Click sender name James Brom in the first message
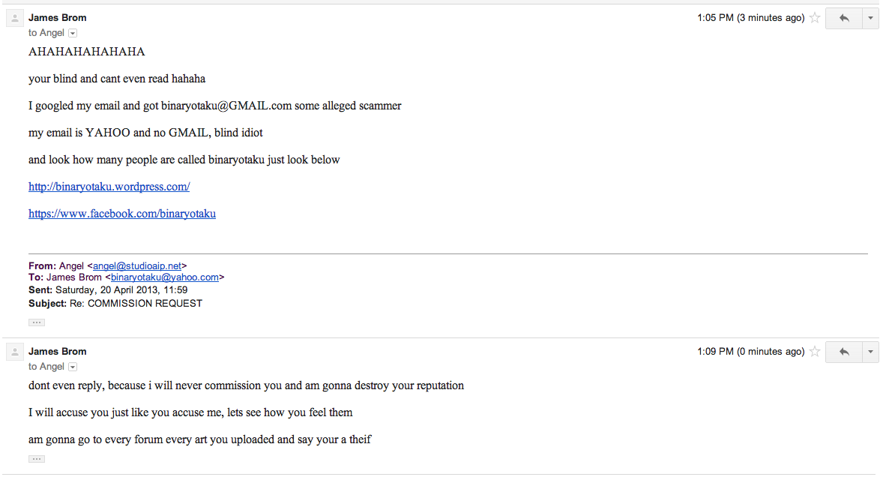Viewport: 886px width, 480px height. (58, 17)
